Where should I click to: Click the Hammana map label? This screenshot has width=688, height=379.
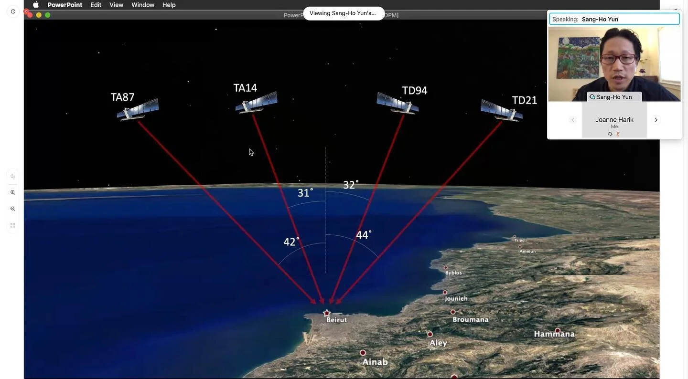click(x=554, y=334)
